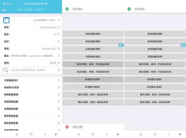The image size is (186, 138).
Task: Expand the 包名 row chevron
Action: pos(59,27)
